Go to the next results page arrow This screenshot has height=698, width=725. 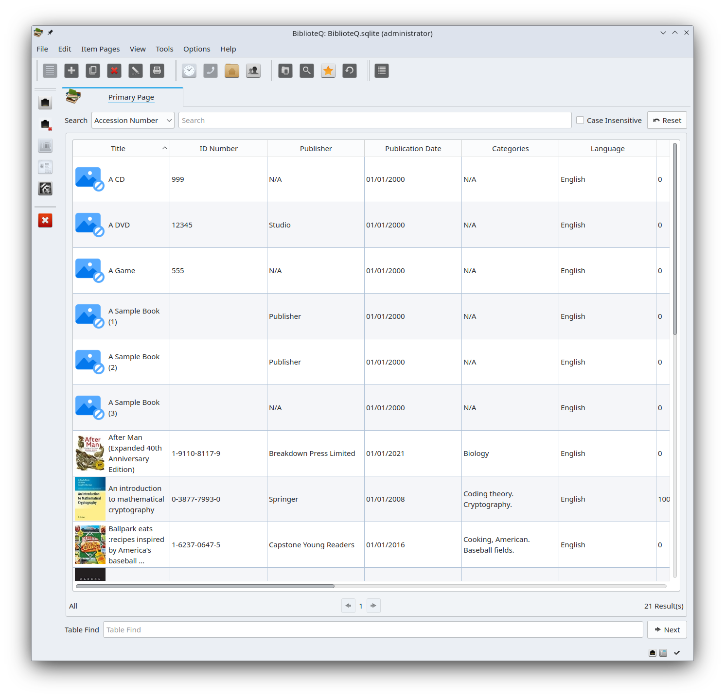pos(373,606)
